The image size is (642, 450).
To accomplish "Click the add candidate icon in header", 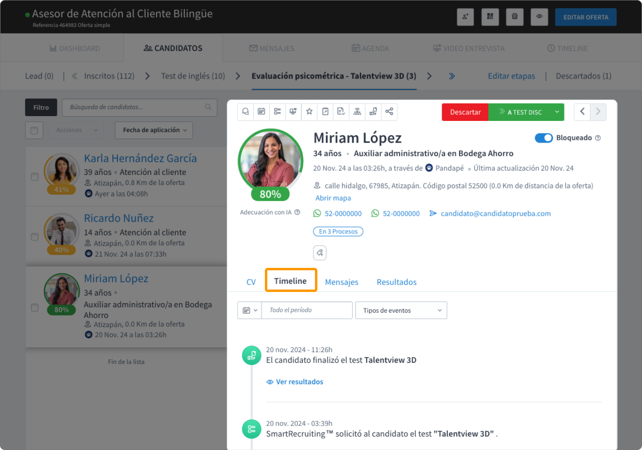I will pyautogui.click(x=465, y=17).
